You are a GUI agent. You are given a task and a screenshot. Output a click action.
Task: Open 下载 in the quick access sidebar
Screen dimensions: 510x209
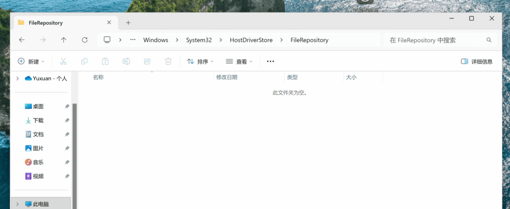click(x=38, y=120)
